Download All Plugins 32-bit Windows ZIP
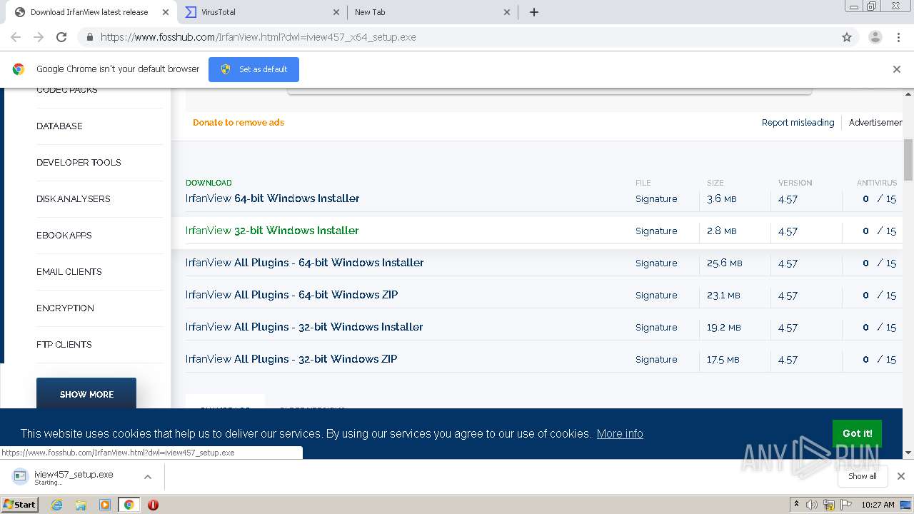 [291, 359]
